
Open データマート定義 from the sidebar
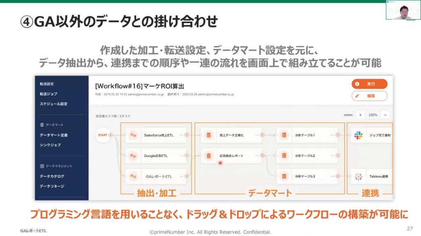coord(53,135)
